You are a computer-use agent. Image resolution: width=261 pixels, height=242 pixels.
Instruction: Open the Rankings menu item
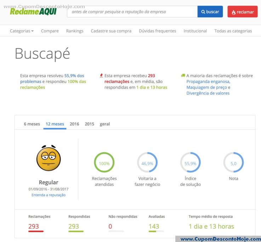(75, 31)
